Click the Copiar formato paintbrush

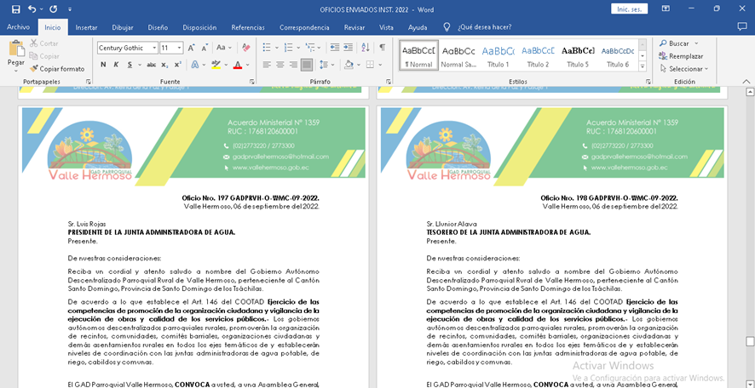[57, 69]
